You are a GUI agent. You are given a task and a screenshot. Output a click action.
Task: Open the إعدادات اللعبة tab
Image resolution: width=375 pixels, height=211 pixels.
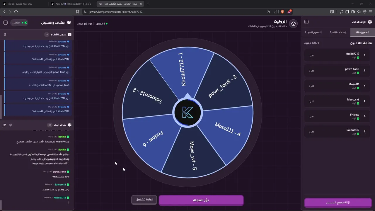pyautogui.click(x=338, y=32)
